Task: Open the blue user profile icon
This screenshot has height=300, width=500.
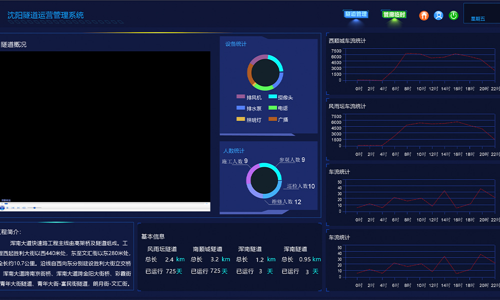Action: [438, 15]
